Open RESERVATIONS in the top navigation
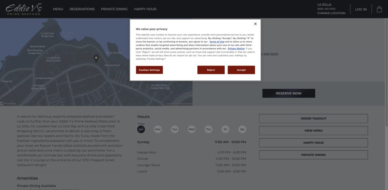The width and height of the screenshot is (388, 190). pos(82,9)
